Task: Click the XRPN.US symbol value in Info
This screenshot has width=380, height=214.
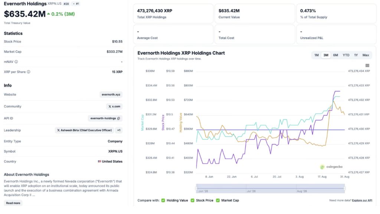Action: [x=115, y=152]
